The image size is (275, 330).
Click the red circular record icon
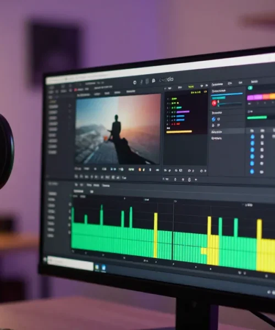[214, 103]
